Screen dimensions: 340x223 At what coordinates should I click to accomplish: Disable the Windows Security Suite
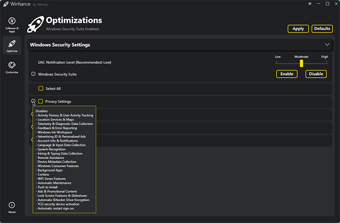click(x=316, y=74)
